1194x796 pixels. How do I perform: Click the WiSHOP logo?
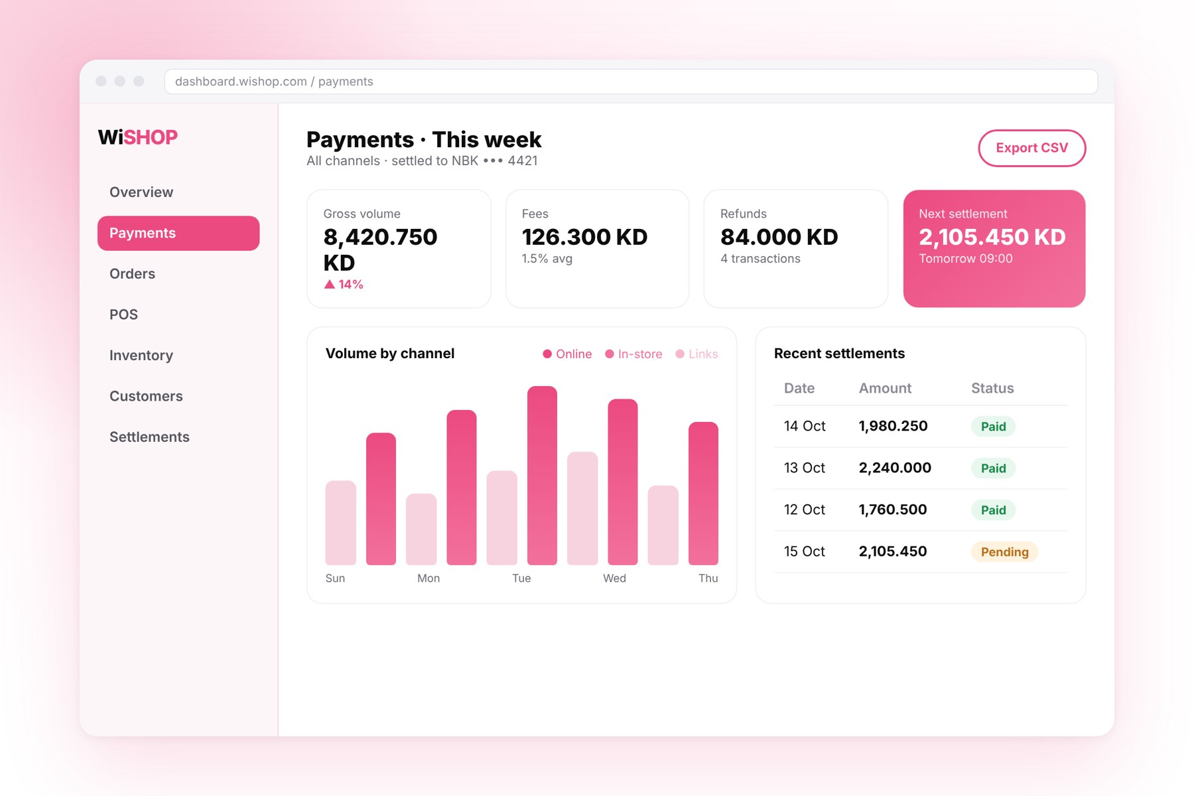[x=138, y=137]
